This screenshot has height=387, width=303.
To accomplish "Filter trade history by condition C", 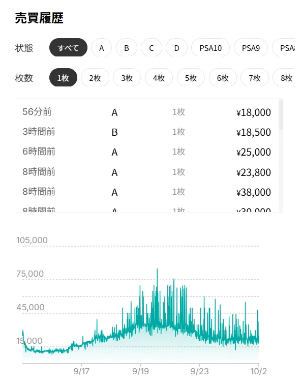I will 151,47.
